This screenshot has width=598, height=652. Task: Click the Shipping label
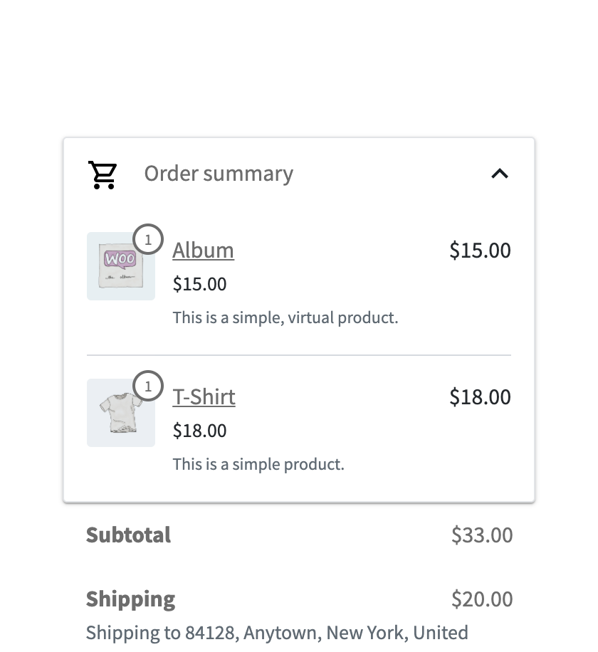[130, 599]
